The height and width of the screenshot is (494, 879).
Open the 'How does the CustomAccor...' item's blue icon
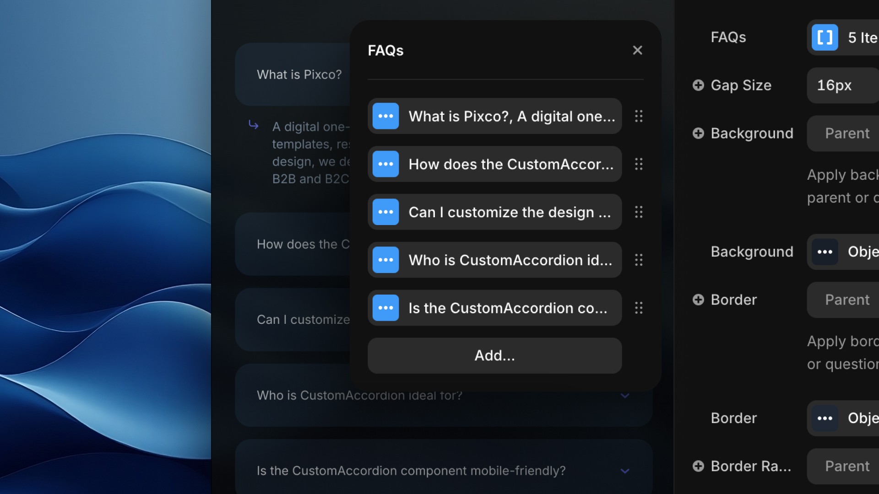click(385, 164)
